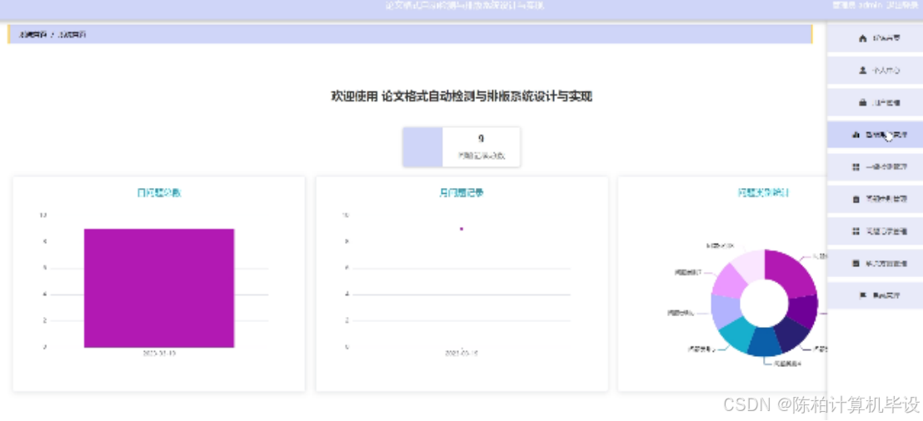Click the statistics card showing 9
The width and height of the screenshot is (923, 421).
pyautogui.click(x=461, y=147)
